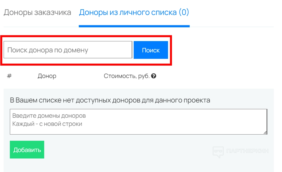Click the 'В Вашем списке нет доступных доноров' message
This screenshot has height=172, width=282.
tap(110, 100)
